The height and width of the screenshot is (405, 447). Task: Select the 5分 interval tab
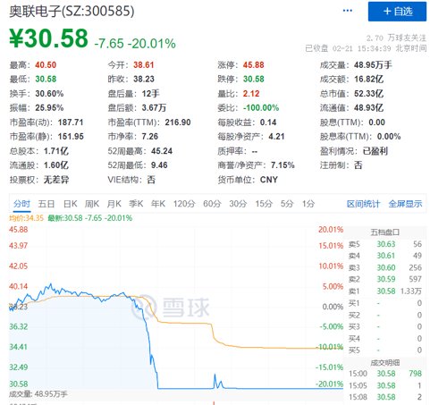pos(287,204)
